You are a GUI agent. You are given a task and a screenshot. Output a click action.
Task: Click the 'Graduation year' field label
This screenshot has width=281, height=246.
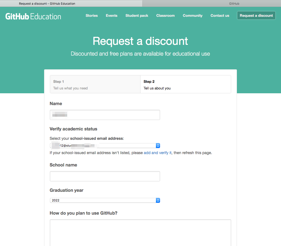tap(66, 190)
